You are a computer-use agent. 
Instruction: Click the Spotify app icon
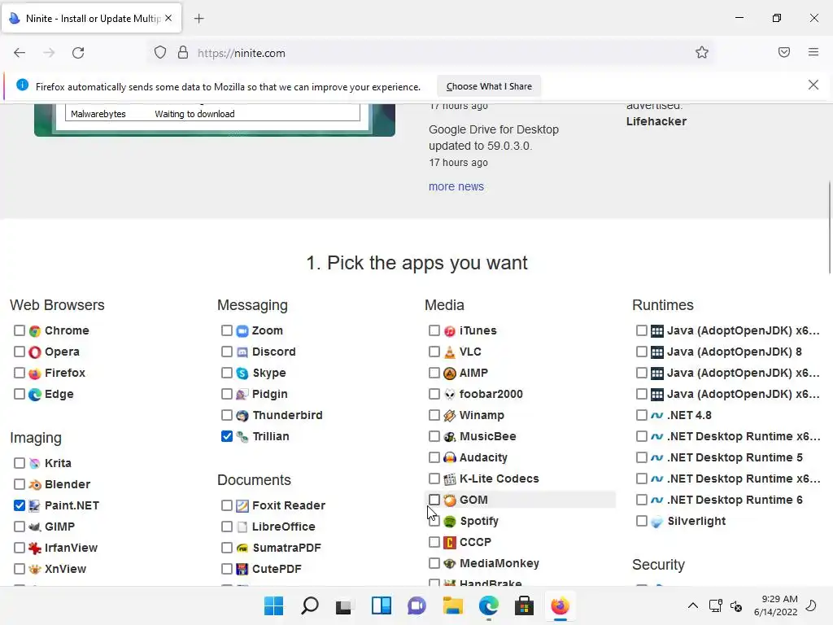point(450,522)
